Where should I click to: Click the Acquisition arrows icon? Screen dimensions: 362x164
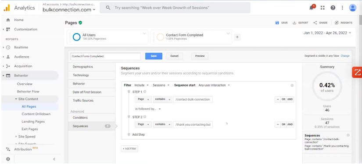click(8, 66)
